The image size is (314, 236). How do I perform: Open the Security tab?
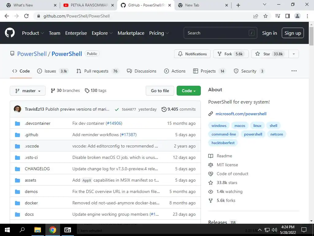coord(250,71)
